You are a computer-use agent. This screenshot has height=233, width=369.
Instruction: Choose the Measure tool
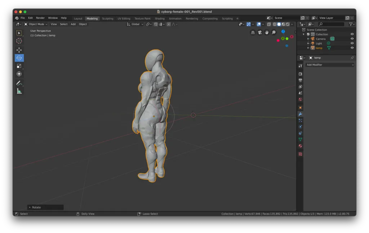19,91
